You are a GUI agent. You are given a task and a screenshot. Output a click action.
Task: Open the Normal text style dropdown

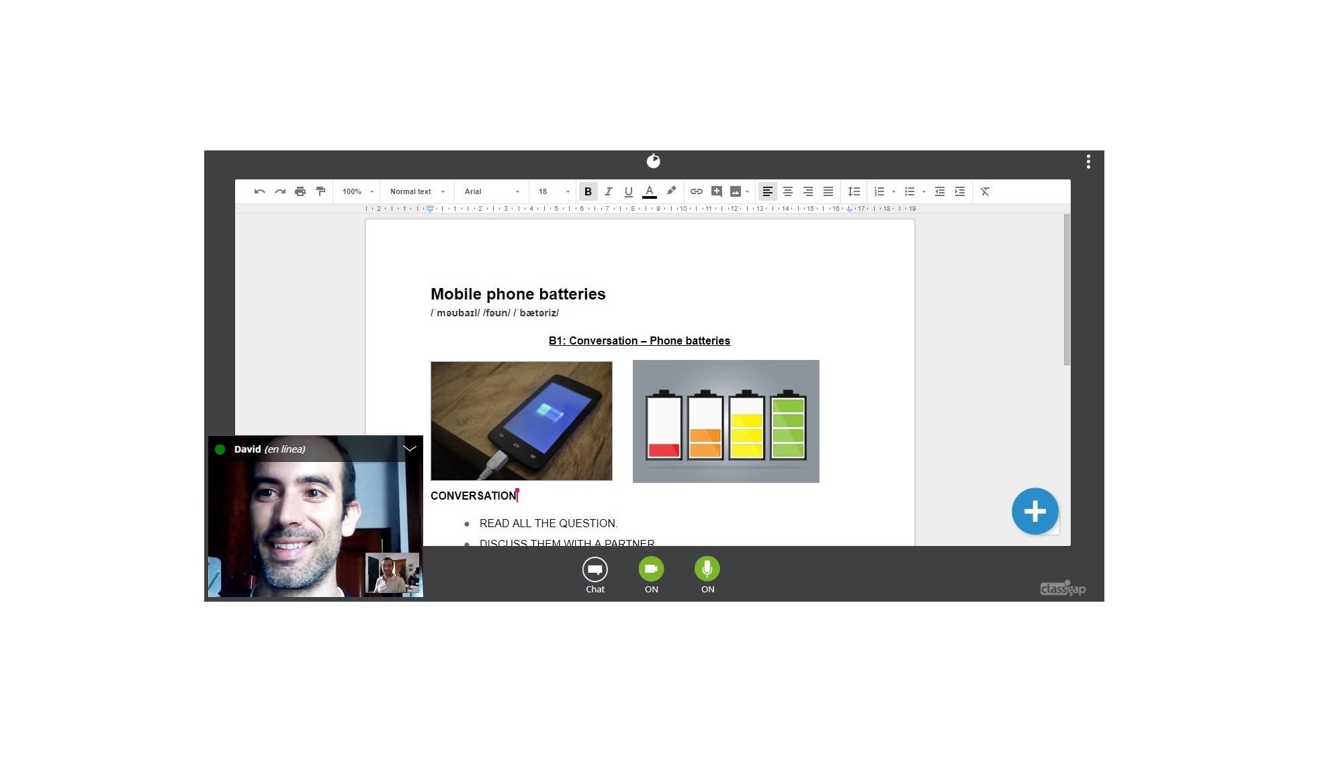(x=417, y=192)
